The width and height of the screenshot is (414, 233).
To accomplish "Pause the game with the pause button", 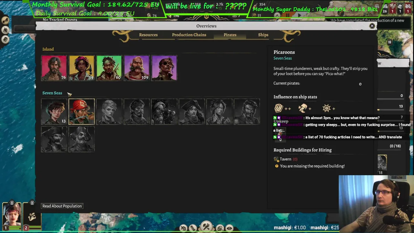I will [x=389, y=42].
